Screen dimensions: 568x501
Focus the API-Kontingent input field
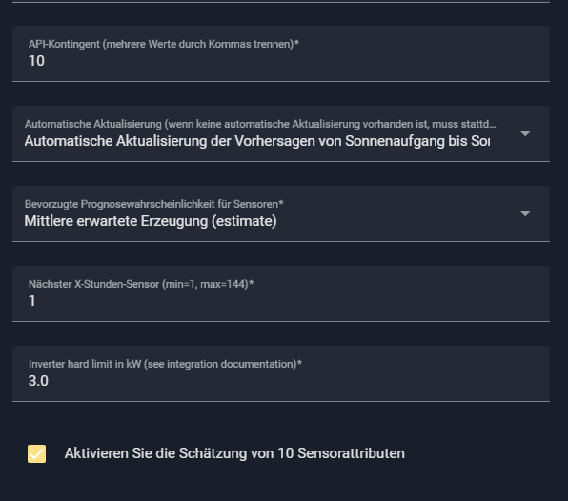point(281,53)
